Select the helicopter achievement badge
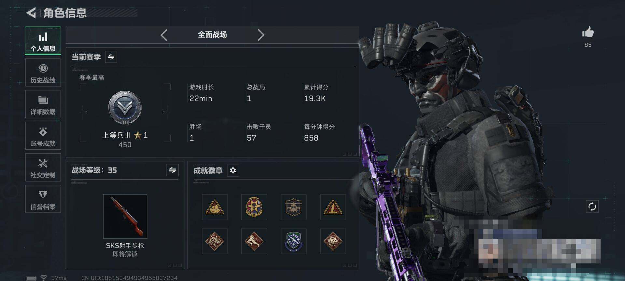625x281 pixels. (x=293, y=207)
